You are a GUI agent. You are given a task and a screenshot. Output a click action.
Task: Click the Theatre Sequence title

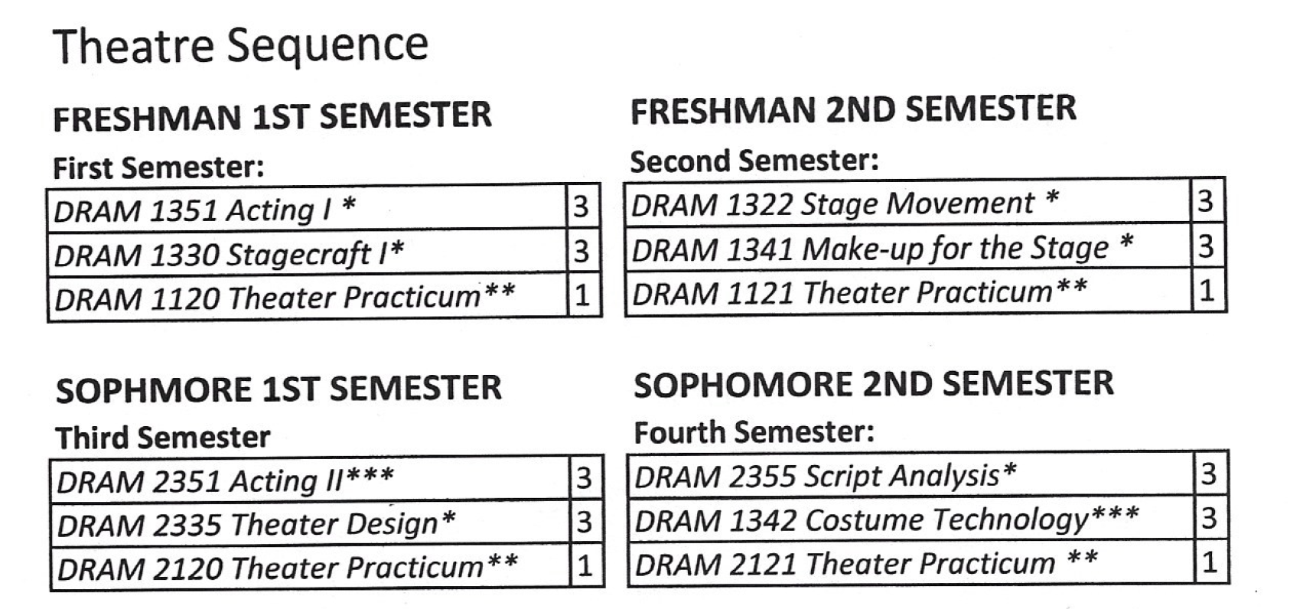point(240,45)
